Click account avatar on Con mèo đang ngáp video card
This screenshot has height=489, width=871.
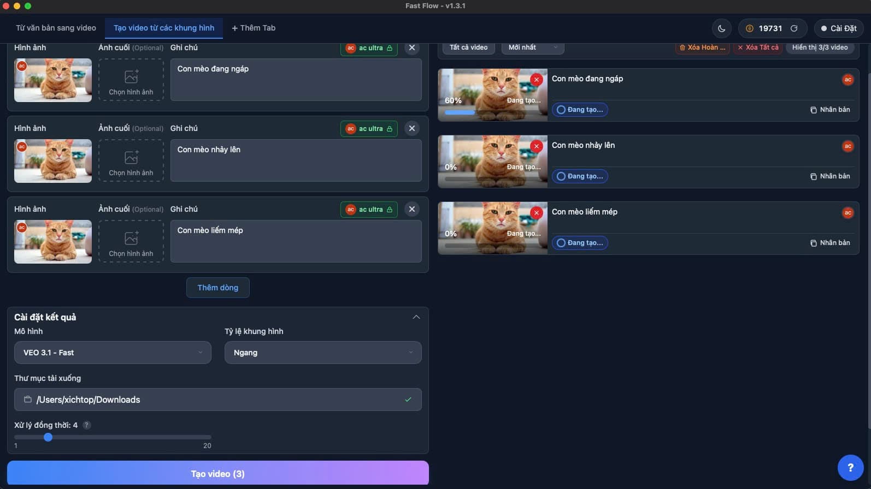848,80
